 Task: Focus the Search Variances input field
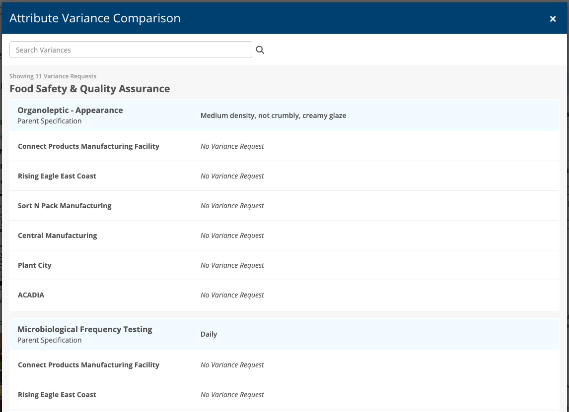(x=131, y=50)
